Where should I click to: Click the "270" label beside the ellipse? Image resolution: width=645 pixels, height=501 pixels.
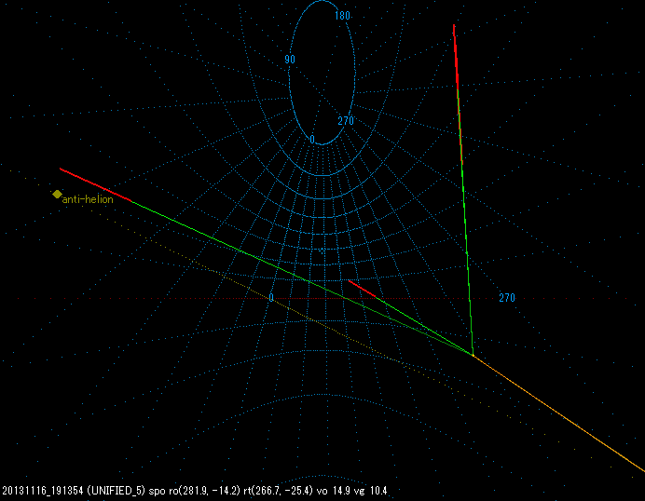coord(346,121)
